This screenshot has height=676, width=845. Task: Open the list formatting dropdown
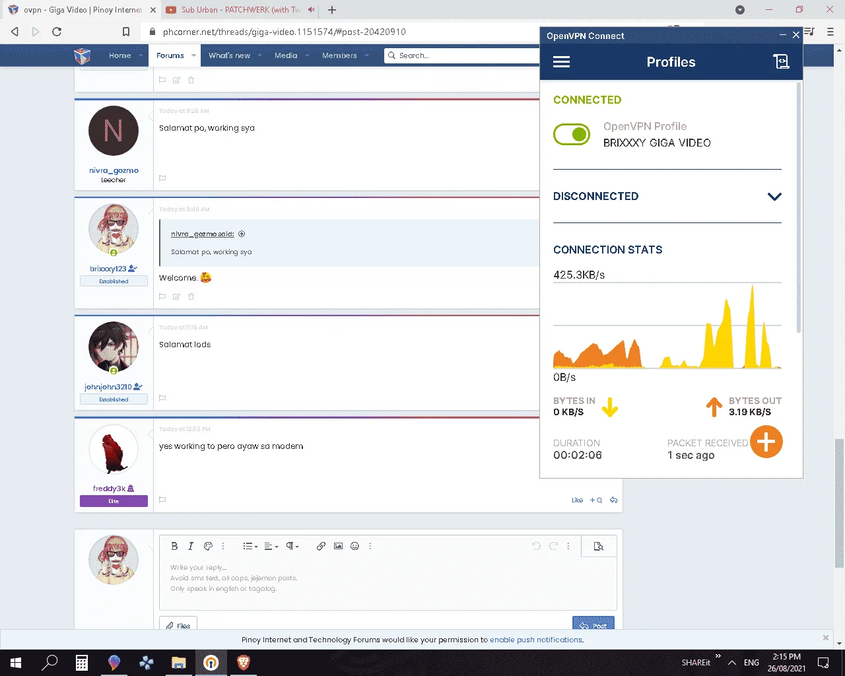point(250,546)
